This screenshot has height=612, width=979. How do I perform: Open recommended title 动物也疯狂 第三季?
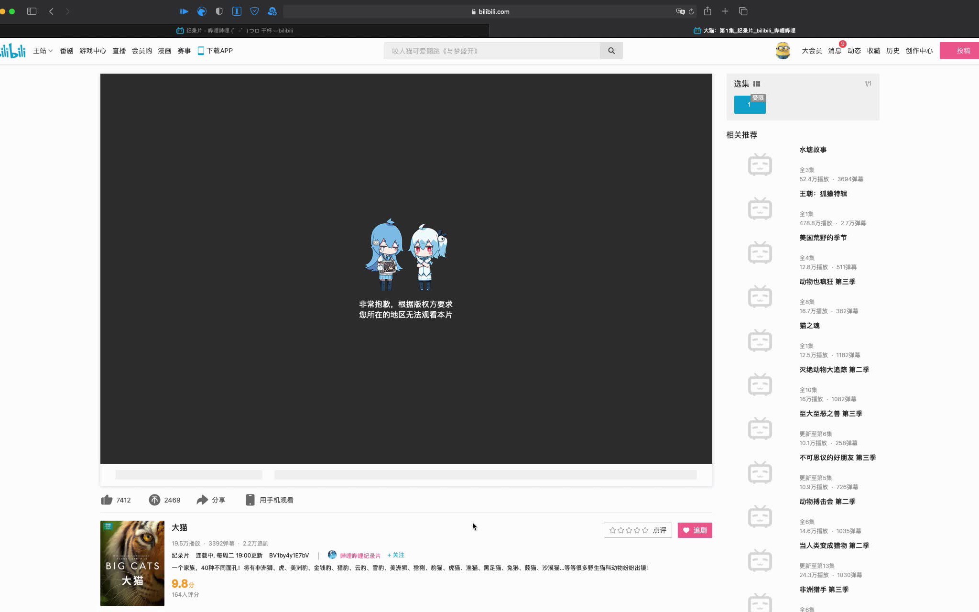point(827,282)
